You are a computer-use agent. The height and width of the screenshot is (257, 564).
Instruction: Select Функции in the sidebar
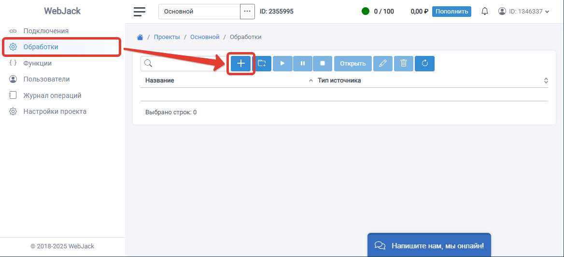37,63
